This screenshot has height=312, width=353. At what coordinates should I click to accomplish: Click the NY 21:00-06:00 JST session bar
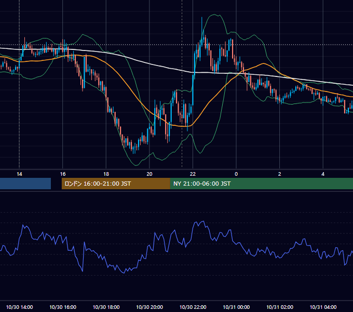click(262, 184)
